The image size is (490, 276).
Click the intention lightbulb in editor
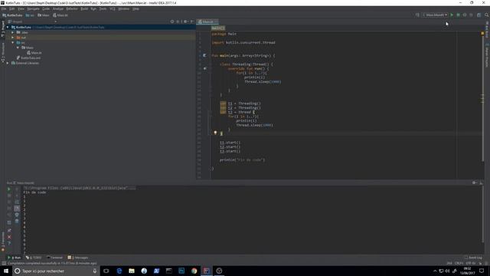[215, 133]
